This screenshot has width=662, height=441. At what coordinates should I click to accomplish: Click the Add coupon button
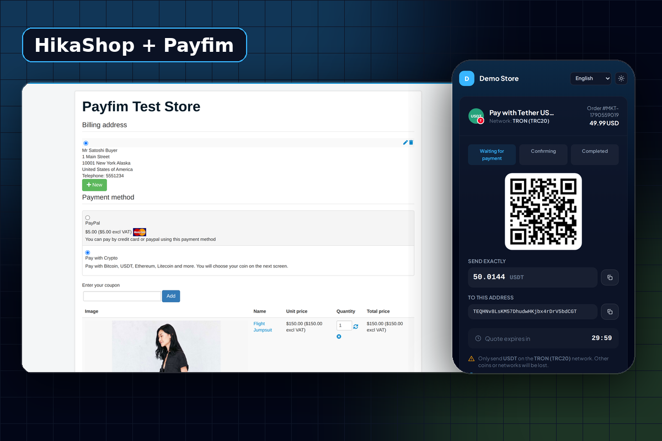[171, 296]
